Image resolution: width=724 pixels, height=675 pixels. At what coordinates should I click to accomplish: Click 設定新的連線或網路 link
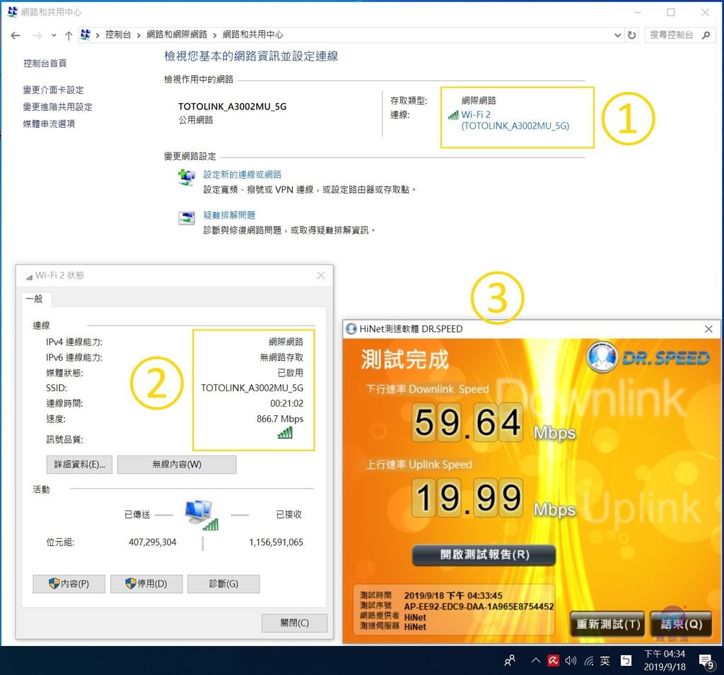[x=243, y=174]
